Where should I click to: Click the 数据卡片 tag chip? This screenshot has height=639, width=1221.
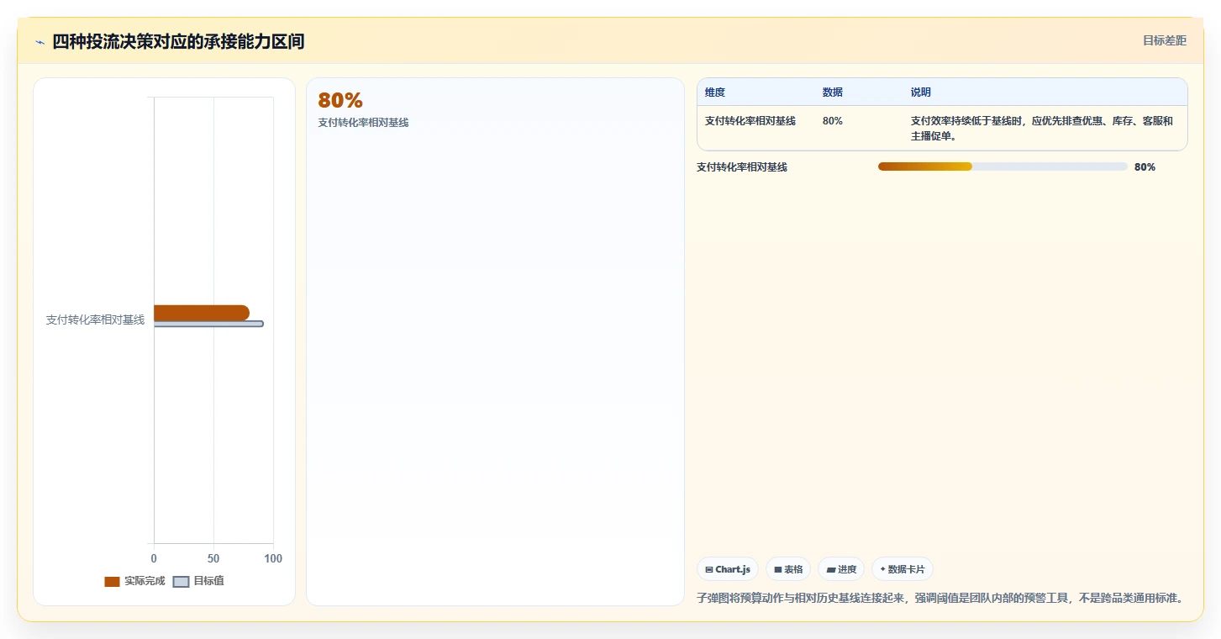click(x=903, y=569)
